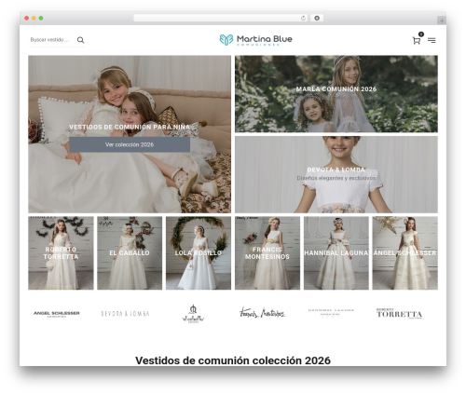Click the new tab plus button

tap(442, 20)
